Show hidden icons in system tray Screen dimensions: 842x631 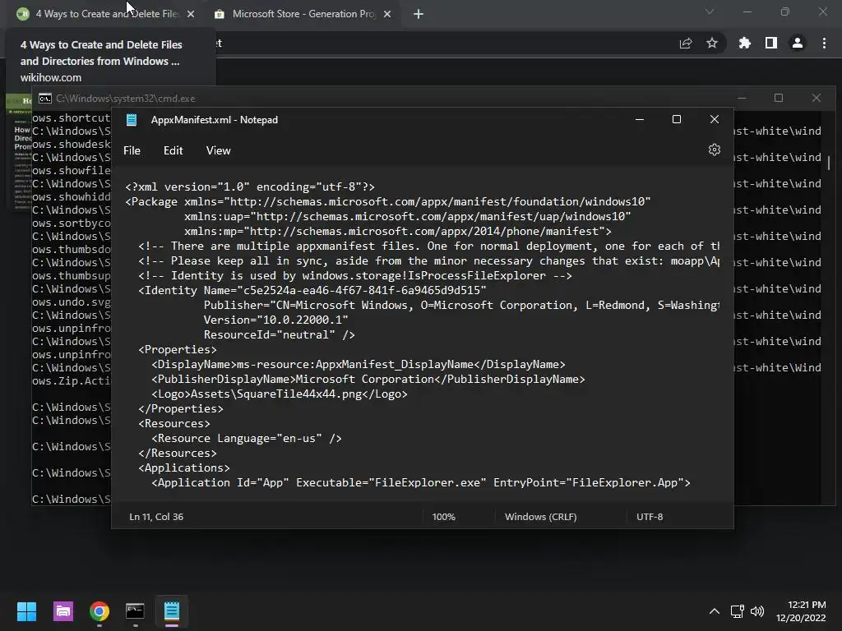coord(715,611)
